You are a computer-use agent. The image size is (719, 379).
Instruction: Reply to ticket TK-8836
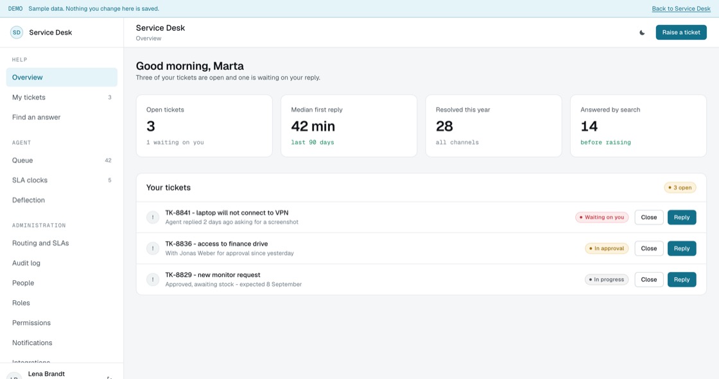(682, 248)
